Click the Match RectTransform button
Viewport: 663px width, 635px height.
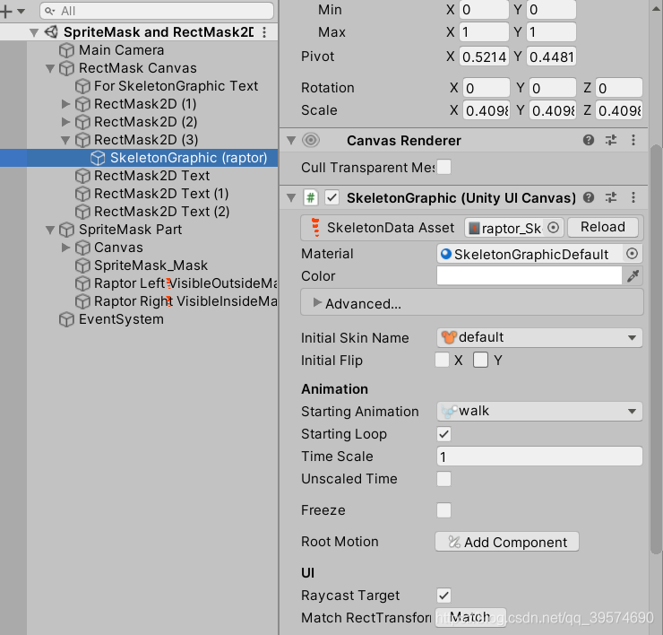click(470, 617)
